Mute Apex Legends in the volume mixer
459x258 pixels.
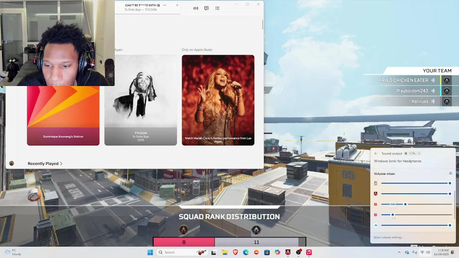(x=375, y=193)
